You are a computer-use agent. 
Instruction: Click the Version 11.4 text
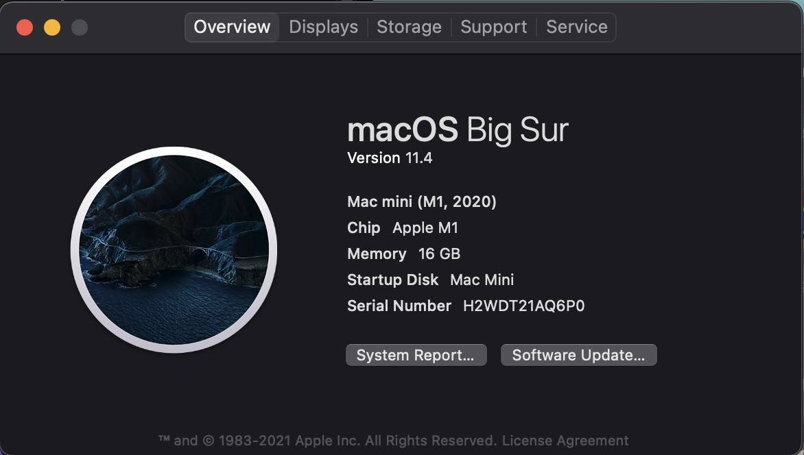point(390,158)
